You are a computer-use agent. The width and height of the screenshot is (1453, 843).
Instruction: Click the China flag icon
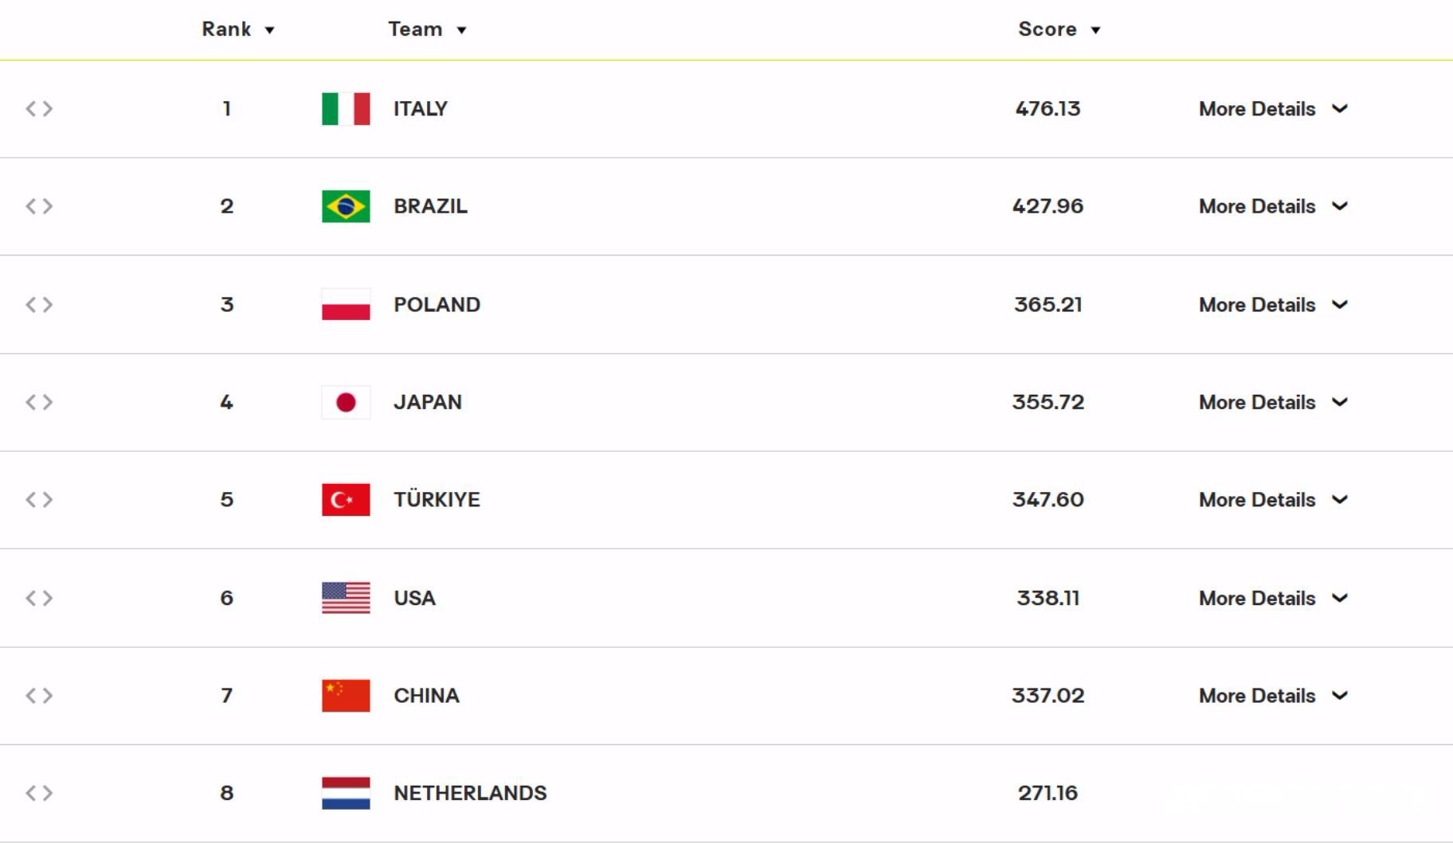(346, 696)
